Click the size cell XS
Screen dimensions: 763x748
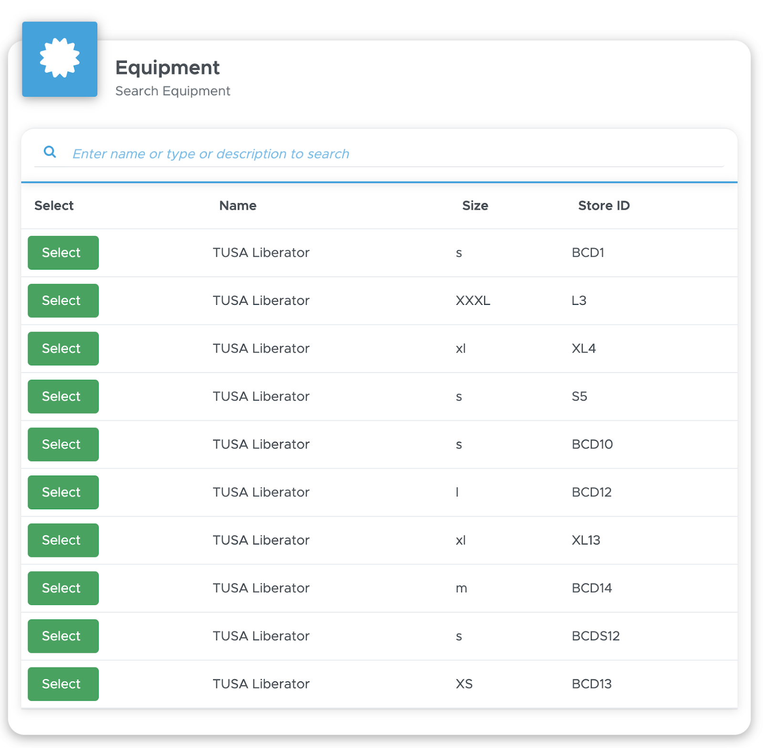point(464,684)
